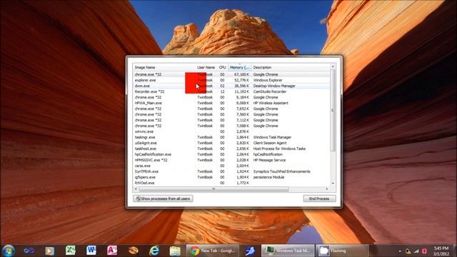Image resolution: width=457 pixels, height=257 pixels.
Task: Select the RtHDsd.exe process at list bottom
Action: [x=231, y=183]
